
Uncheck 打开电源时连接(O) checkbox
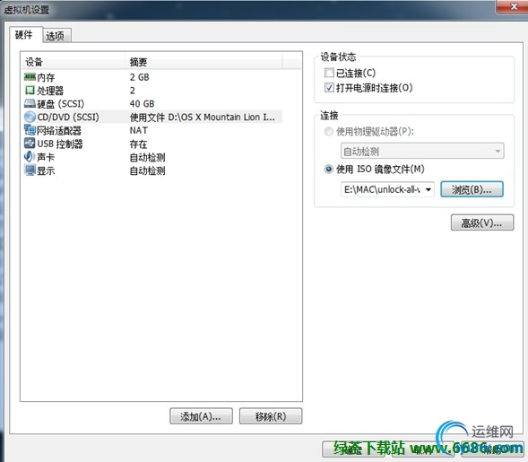tap(329, 88)
